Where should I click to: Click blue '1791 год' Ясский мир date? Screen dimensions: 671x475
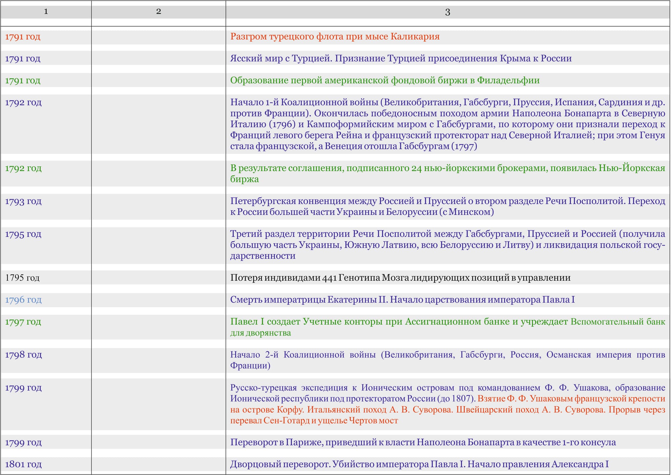point(23,59)
